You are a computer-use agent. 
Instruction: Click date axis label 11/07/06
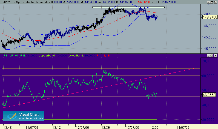coord(32,127)
